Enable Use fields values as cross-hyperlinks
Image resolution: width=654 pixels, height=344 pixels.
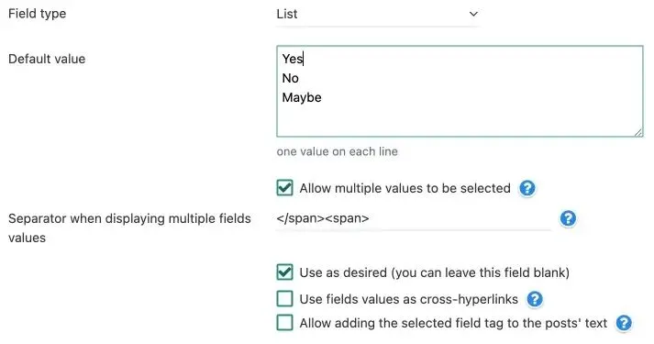285,298
